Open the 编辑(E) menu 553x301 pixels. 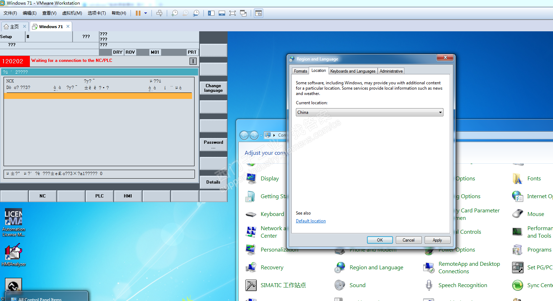(x=30, y=13)
